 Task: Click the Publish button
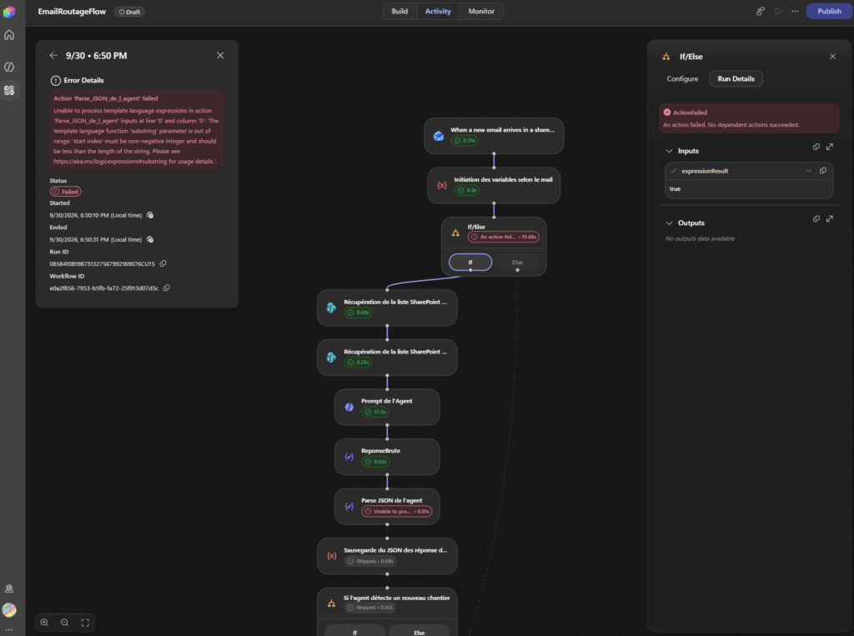[829, 12]
